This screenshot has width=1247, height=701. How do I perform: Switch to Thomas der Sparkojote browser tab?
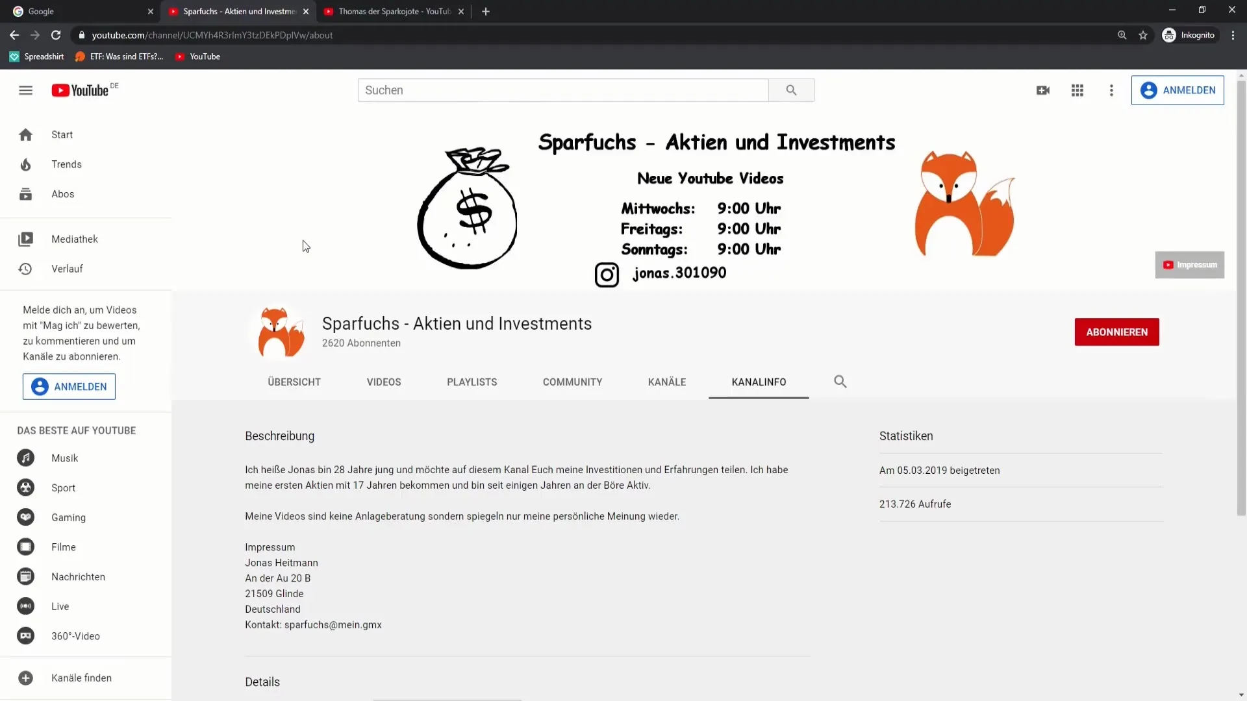(395, 11)
